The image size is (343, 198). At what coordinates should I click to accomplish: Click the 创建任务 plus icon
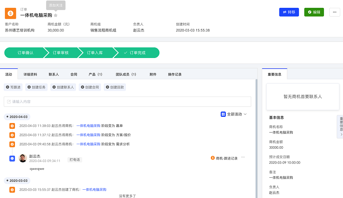[x=29, y=87]
